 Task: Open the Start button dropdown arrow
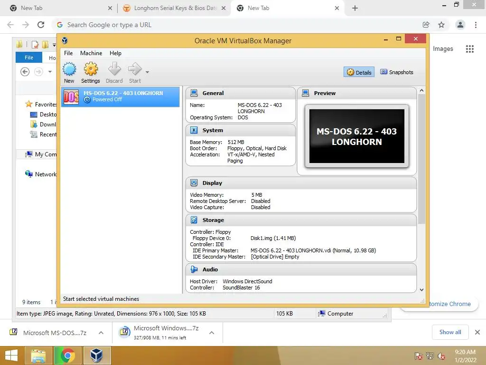click(x=148, y=72)
